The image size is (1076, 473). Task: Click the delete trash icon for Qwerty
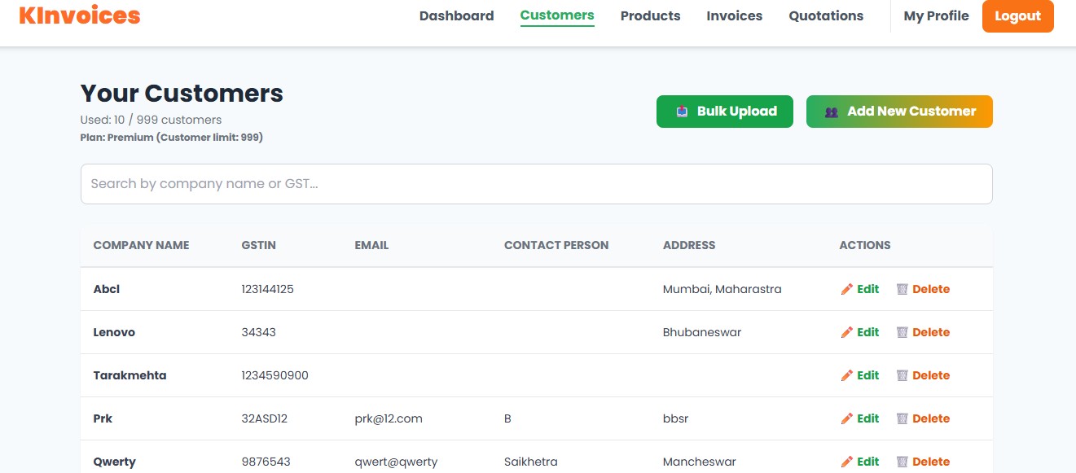(901, 462)
